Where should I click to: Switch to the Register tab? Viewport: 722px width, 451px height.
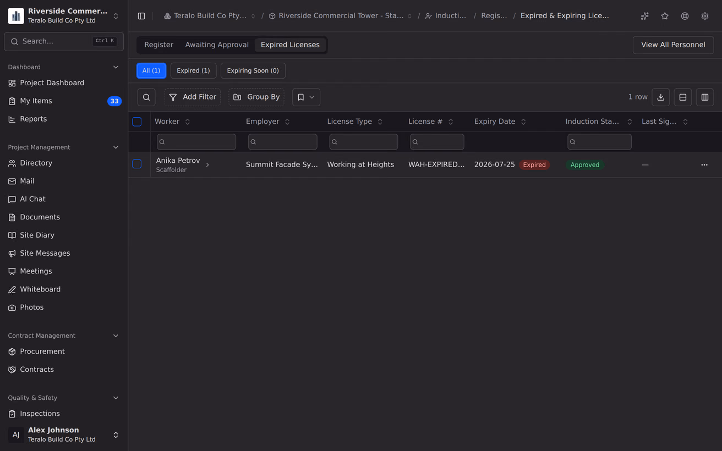pyautogui.click(x=158, y=45)
